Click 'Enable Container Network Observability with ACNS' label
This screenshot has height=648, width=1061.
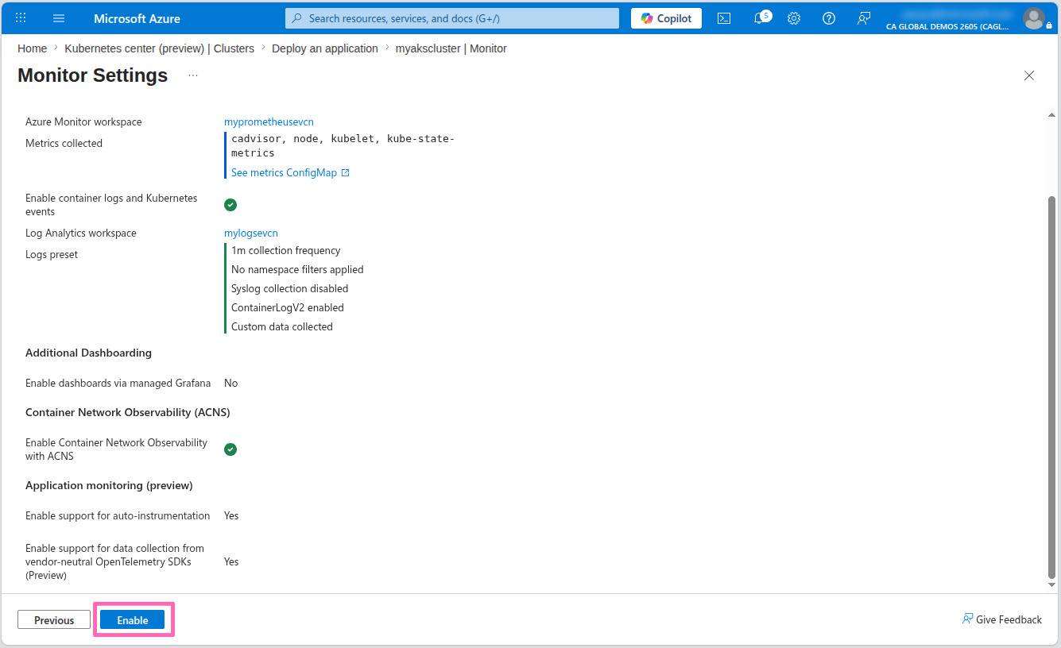[116, 449]
